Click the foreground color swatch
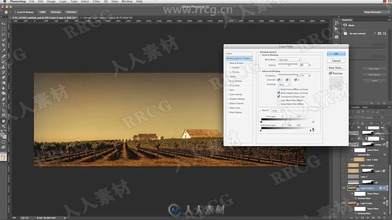This screenshot has height=220, width=392. (2, 135)
